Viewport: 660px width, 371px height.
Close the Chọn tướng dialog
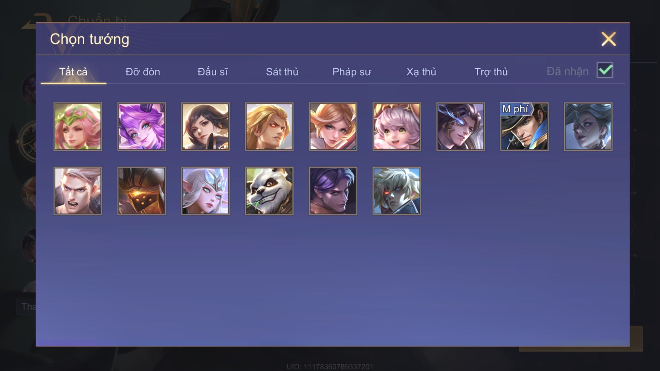609,39
